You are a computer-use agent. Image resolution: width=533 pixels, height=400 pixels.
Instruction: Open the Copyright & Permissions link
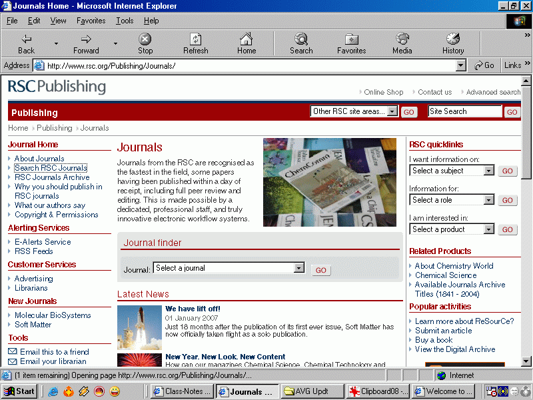click(57, 215)
